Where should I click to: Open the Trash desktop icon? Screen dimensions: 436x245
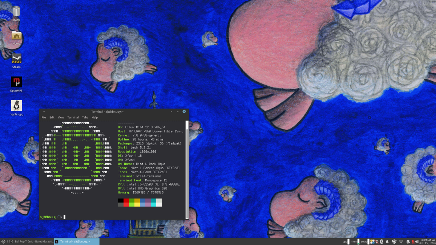coord(16,13)
